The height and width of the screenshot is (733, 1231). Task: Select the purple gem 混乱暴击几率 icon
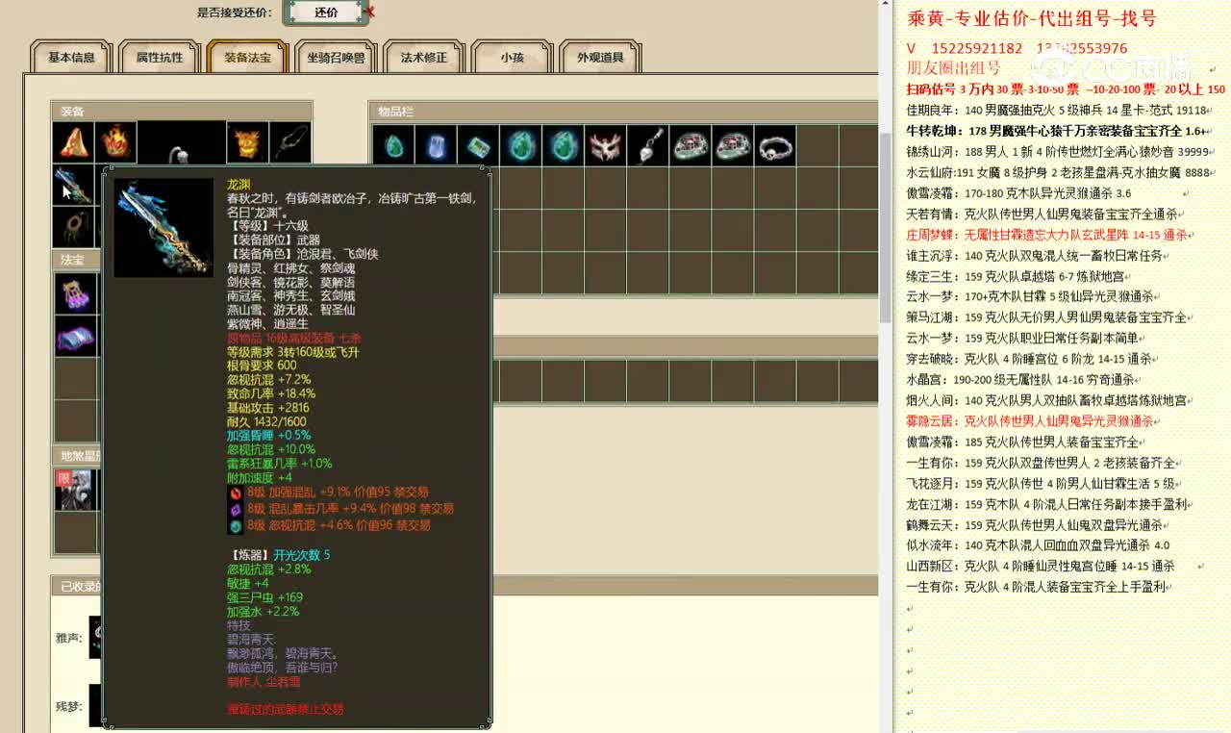[x=235, y=509]
